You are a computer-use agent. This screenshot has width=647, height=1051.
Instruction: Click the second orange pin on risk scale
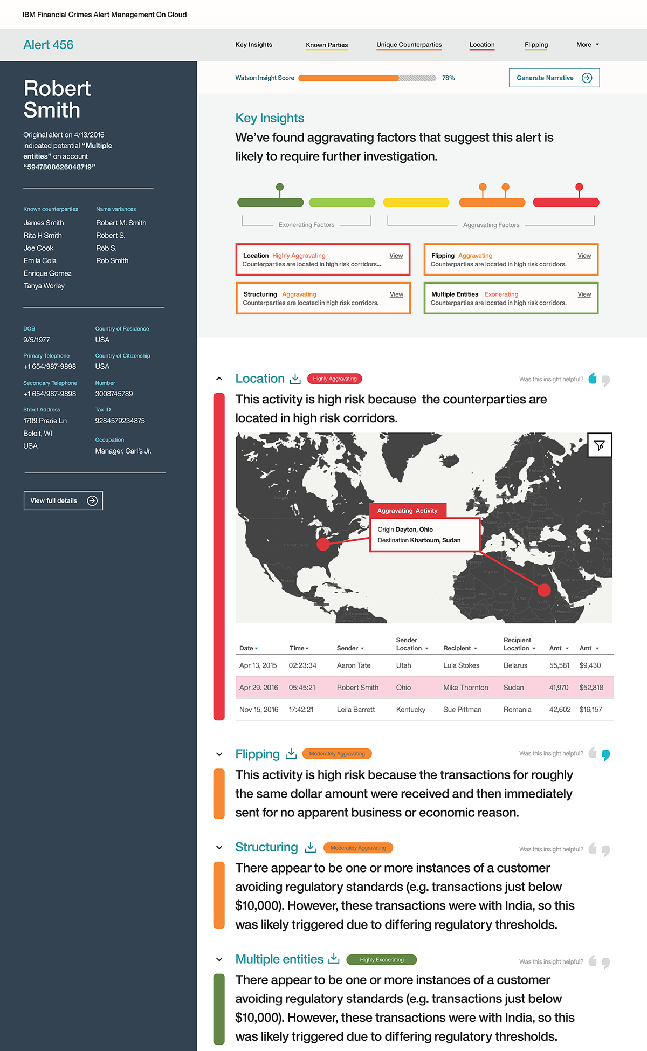click(x=505, y=187)
